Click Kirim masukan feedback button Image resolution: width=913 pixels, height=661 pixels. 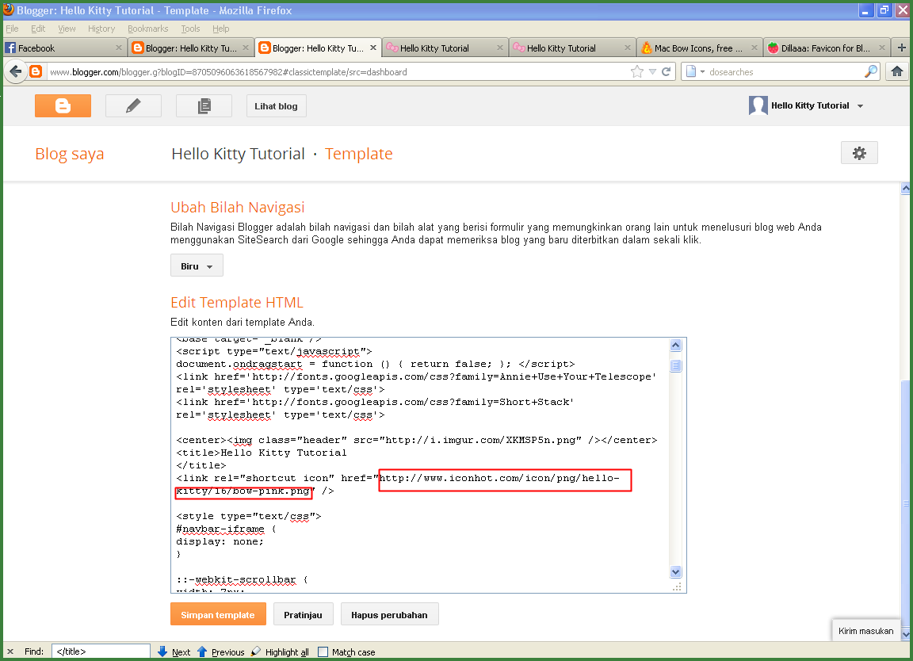tap(865, 631)
